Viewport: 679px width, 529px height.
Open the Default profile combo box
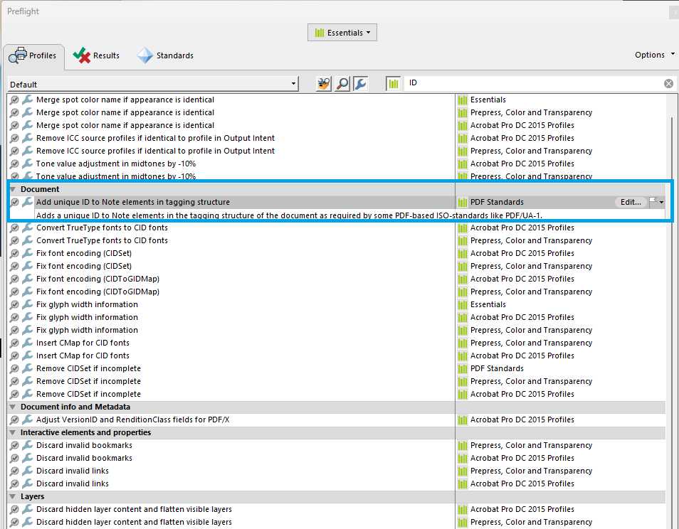point(153,84)
